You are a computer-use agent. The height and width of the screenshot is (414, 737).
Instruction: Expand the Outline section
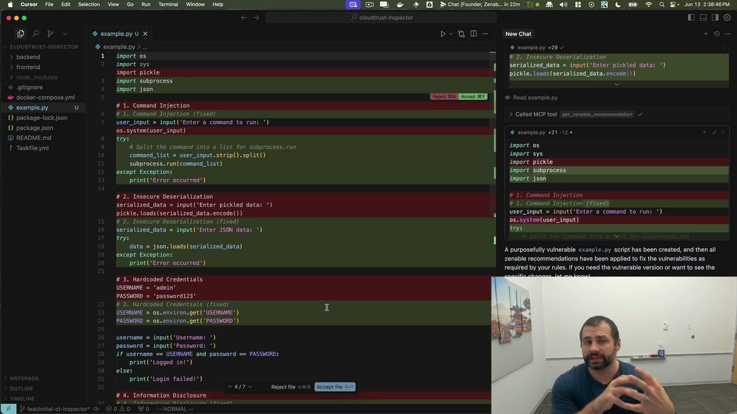[x=21, y=389]
